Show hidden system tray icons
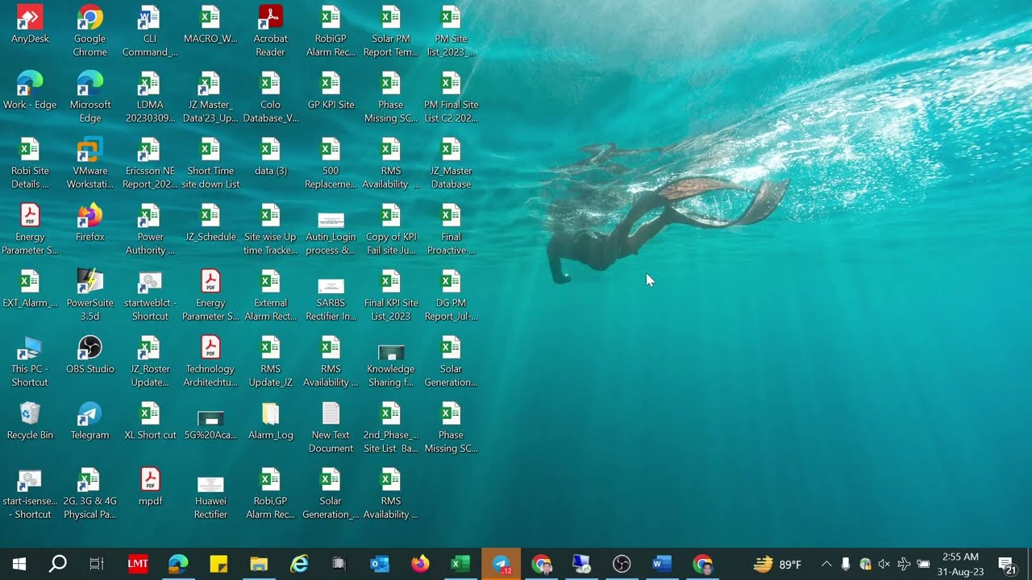Image resolution: width=1032 pixels, height=580 pixels. (826, 564)
